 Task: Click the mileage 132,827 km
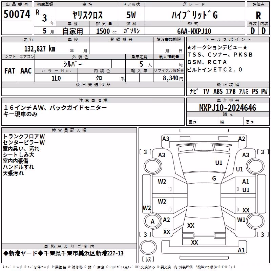40,49
